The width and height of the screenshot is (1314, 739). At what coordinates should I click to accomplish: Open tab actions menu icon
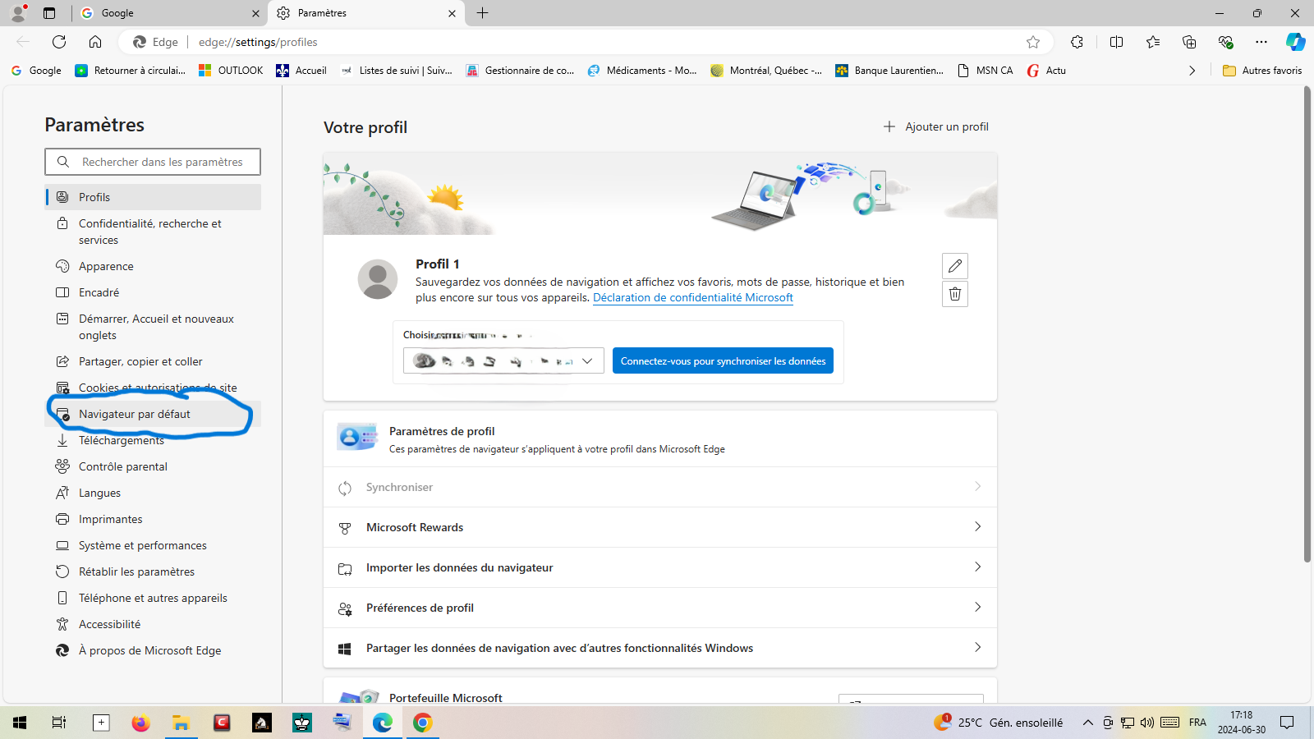[x=49, y=13]
